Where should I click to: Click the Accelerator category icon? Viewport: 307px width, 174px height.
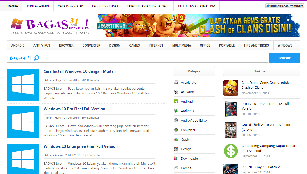click(x=176, y=82)
